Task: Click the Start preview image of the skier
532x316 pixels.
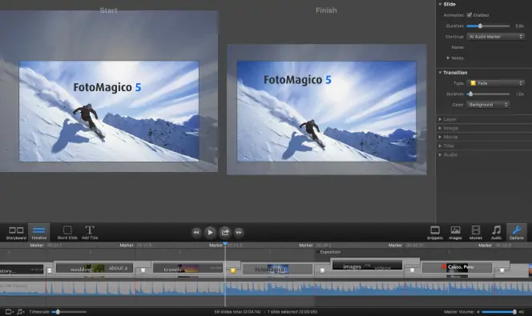Action: coord(109,111)
